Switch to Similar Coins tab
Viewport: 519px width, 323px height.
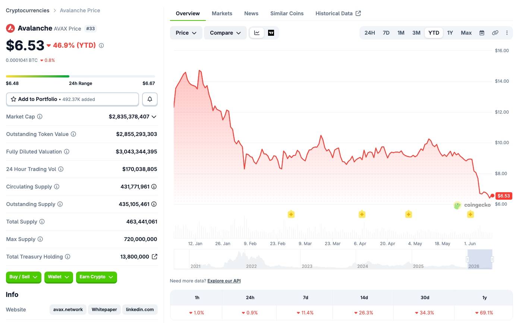coord(287,13)
